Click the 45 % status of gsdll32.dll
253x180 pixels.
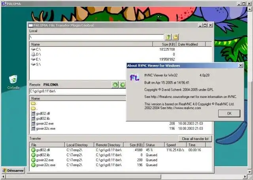[x=149, y=150]
